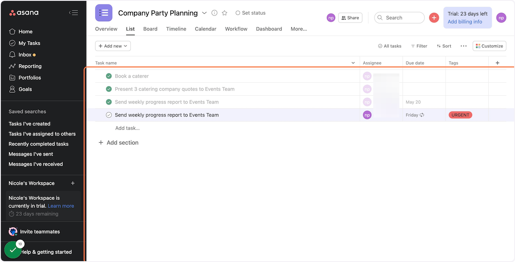Switch to the Board tab
Image resolution: width=515 pixels, height=262 pixels.
click(x=150, y=29)
